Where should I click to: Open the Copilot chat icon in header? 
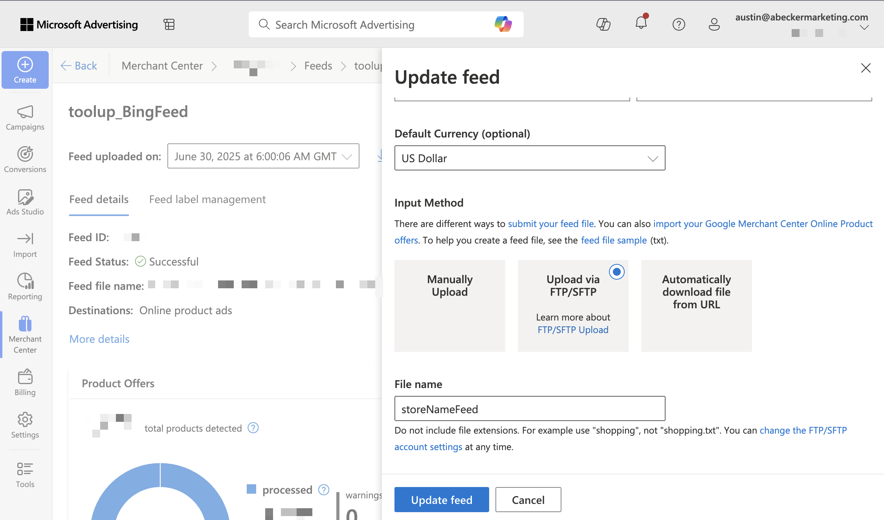click(x=603, y=24)
